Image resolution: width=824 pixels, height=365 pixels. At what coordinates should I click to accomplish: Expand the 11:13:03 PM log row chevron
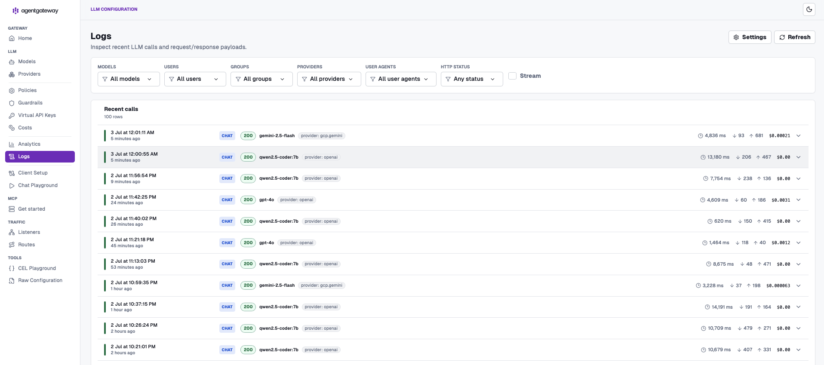click(798, 264)
